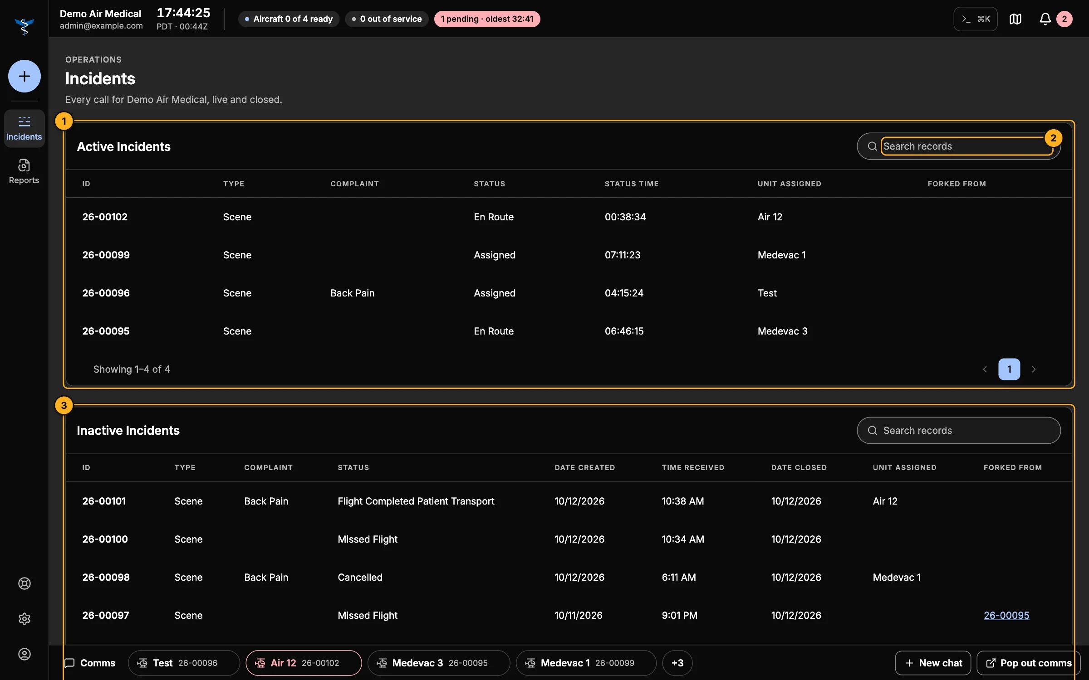Open Medevac 3 26-00095 comms chat tab
This screenshot has width=1089, height=680.
click(x=439, y=663)
